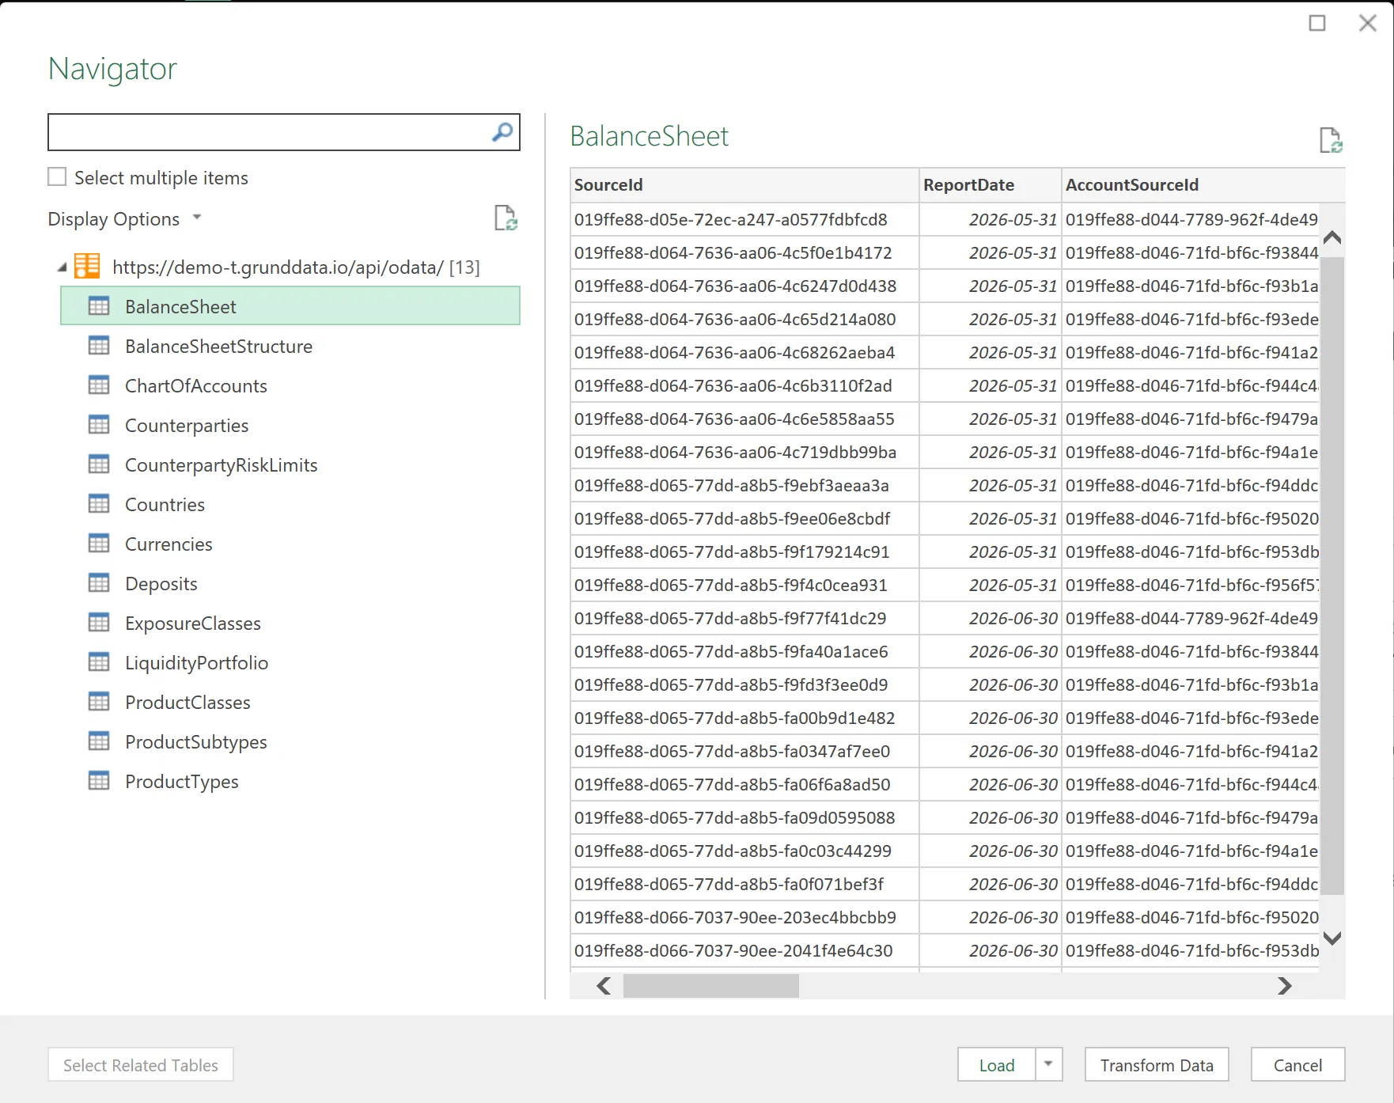This screenshot has height=1103, width=1394.
Task: Enable Select multiple items checkbox
Action: click(57, 176)
